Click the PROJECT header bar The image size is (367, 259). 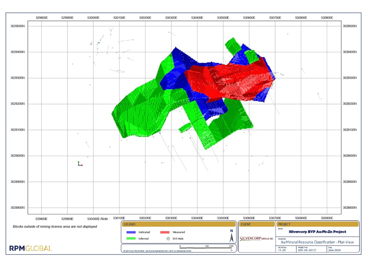[x=317, y=224]
